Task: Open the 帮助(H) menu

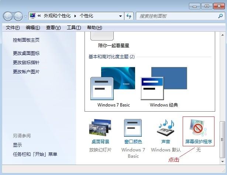Action: click(94, 28)
